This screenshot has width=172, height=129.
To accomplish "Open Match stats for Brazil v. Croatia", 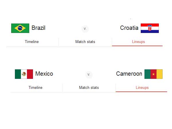I will pyautogui.click(x=85, y=42).
